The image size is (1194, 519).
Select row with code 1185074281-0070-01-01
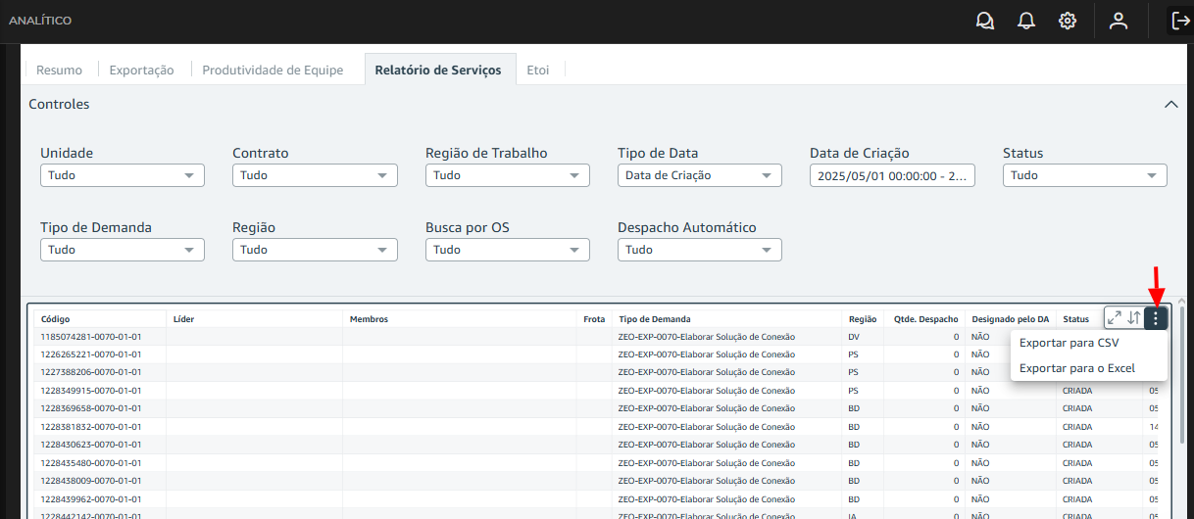(x=91, y=337)
